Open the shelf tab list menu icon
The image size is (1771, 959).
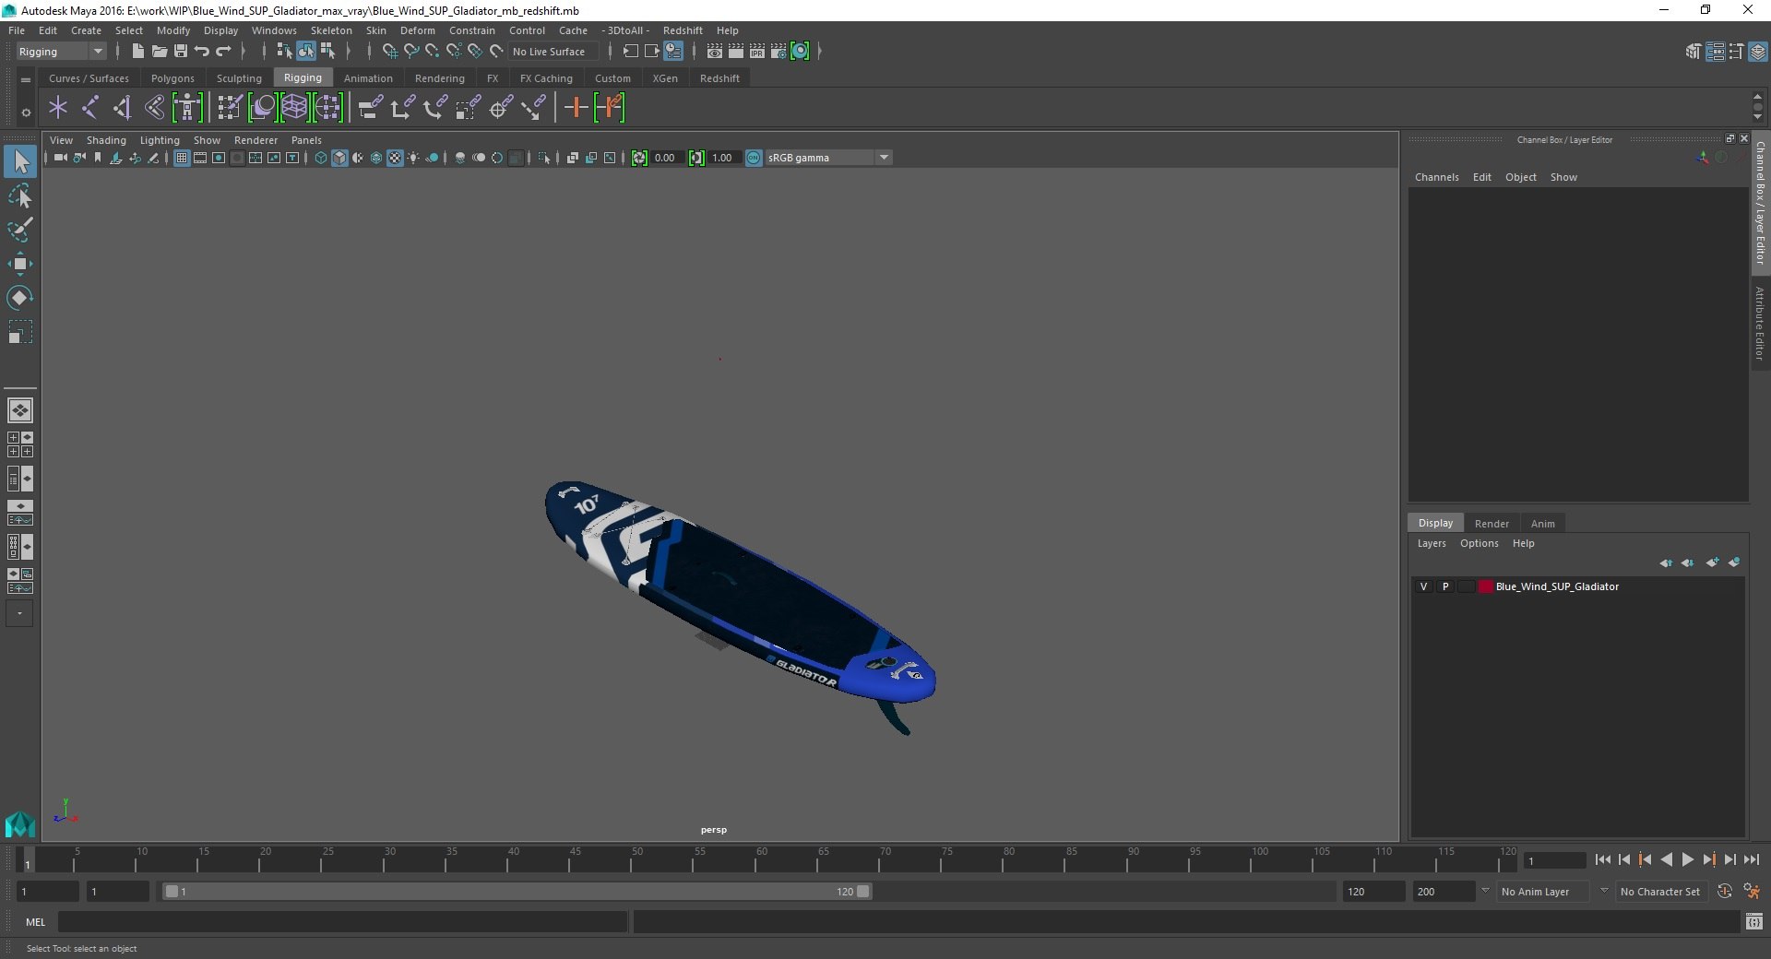[x=26, y=79]
